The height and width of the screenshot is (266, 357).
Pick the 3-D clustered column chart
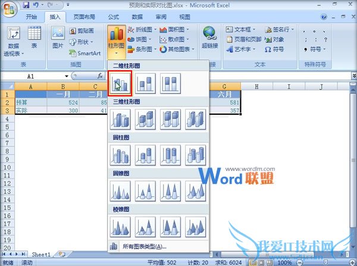(x=120, y=120)
